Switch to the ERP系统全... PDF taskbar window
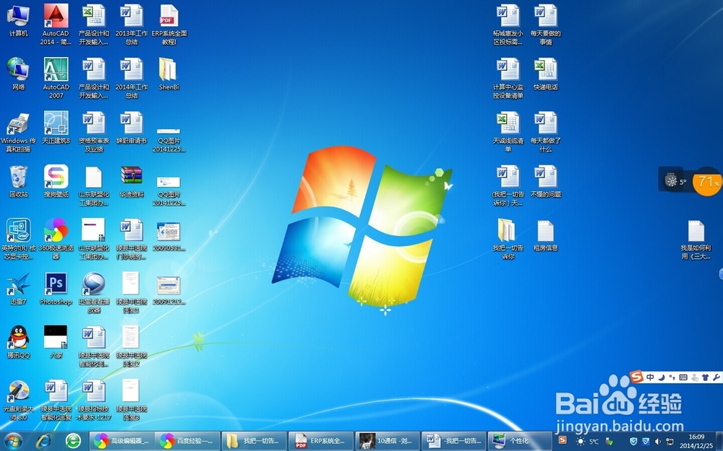Viewport: 723px width, 451px height. pos(320,441)
